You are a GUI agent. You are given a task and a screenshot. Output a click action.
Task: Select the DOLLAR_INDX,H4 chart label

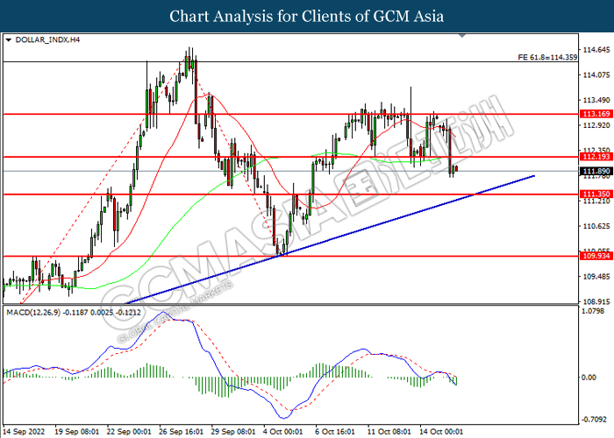point(47,40)
